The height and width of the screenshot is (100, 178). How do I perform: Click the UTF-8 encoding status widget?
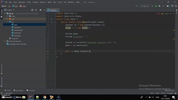[163, 93]
